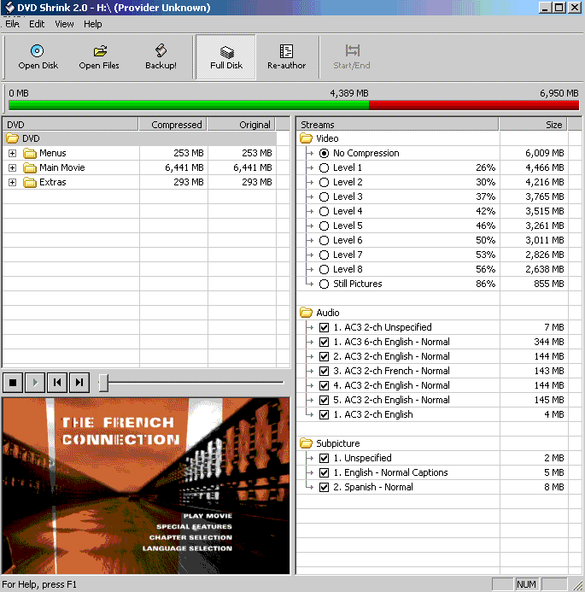Click the 6,009 MB No Compression size
The height and width of the screenshot is (592, 585).
[545, 153]
